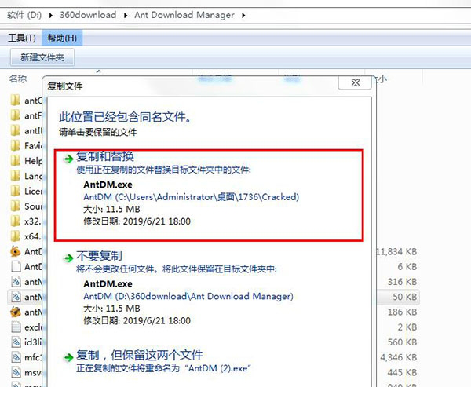Select the Lice folder icon
Image resolution: width=471 pixels, height=402 pixels.
tap(16, 191)
